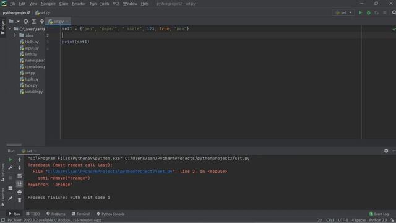396x223 pixels.
Task: Open set.py traceback file link
Action: [110, 172]
